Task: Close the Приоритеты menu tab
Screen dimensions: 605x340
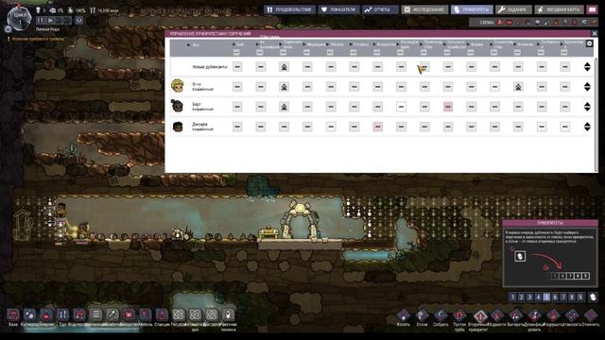Action: pos(472,9)
